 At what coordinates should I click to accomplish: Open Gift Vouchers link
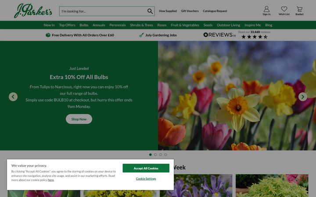pyautogui.click(x=190, y=11)
